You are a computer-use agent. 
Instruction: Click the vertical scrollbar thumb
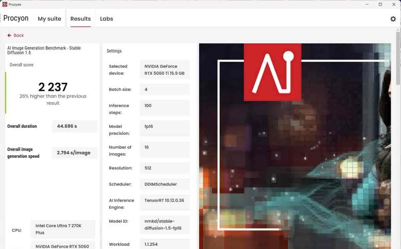coord(398,58)
